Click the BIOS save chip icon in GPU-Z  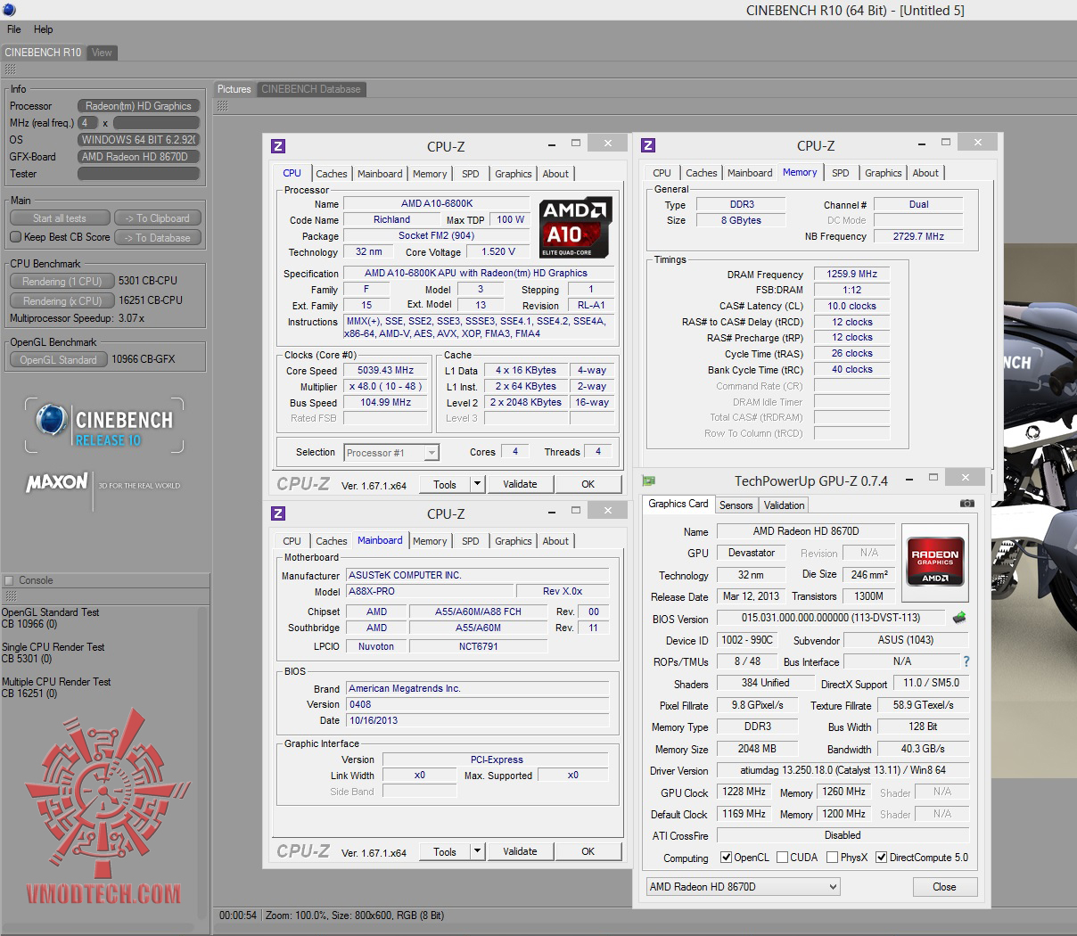pyautogui.click(x=959, y=617)
